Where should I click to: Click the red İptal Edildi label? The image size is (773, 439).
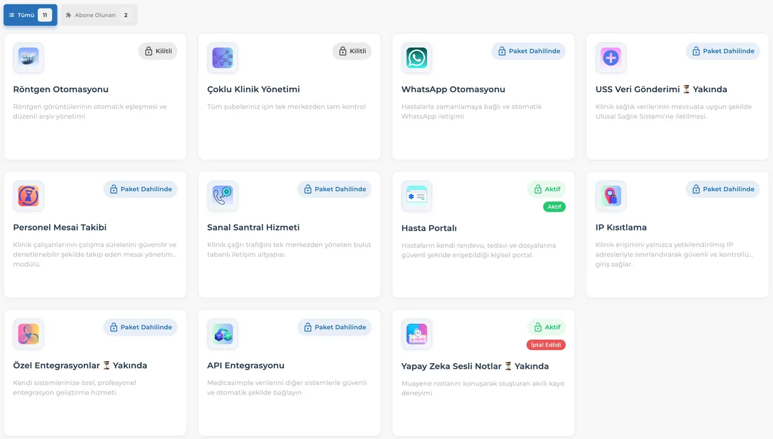[546, 345]
